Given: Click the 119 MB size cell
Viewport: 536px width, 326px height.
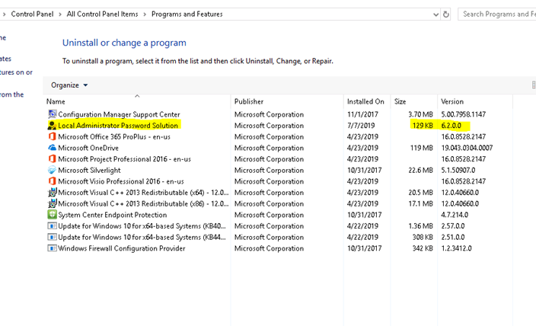Looking at the screenshot, I should pyautogui.click(x=422, y=148).
